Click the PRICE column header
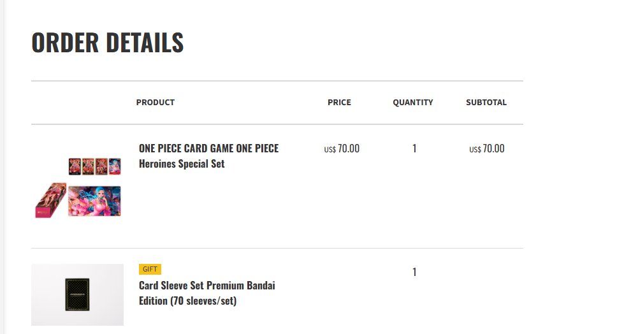This screenshot has width=631, height=334. (339, 102)
